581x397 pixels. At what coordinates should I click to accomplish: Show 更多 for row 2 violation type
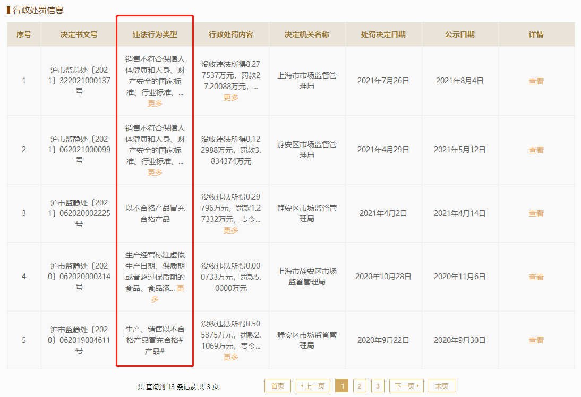pos(155,172)
